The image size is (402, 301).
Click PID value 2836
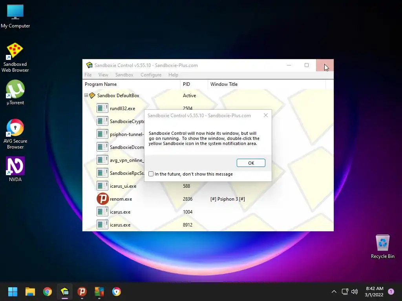click(x=188, y=199)
